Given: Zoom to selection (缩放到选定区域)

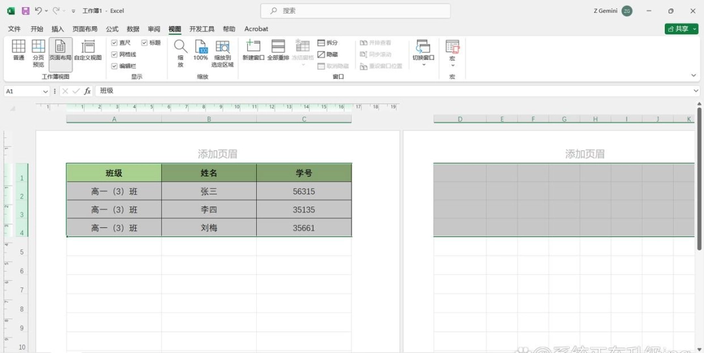Looking at the screenshot, I should click(x=222, y=54).
